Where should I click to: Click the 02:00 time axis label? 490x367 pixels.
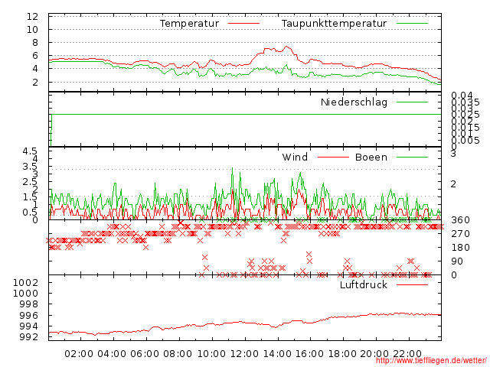pos(79,354)
